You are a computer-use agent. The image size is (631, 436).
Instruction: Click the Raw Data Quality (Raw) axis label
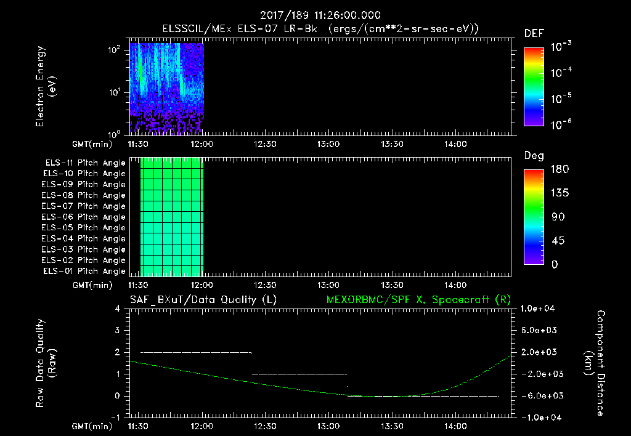tap(46, 363)
